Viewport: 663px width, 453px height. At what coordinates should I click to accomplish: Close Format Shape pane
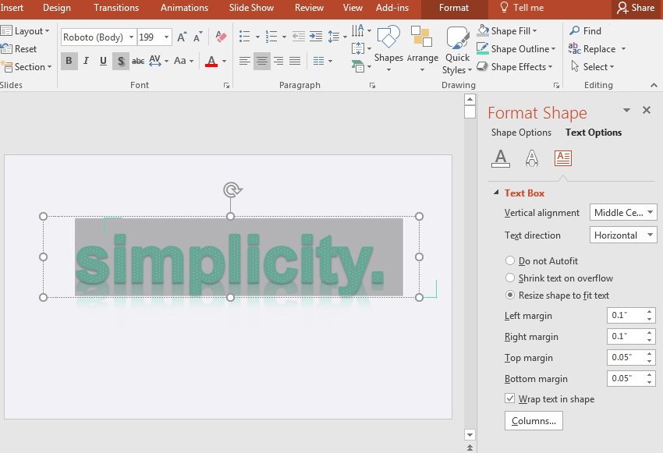(x=646, y=110)
